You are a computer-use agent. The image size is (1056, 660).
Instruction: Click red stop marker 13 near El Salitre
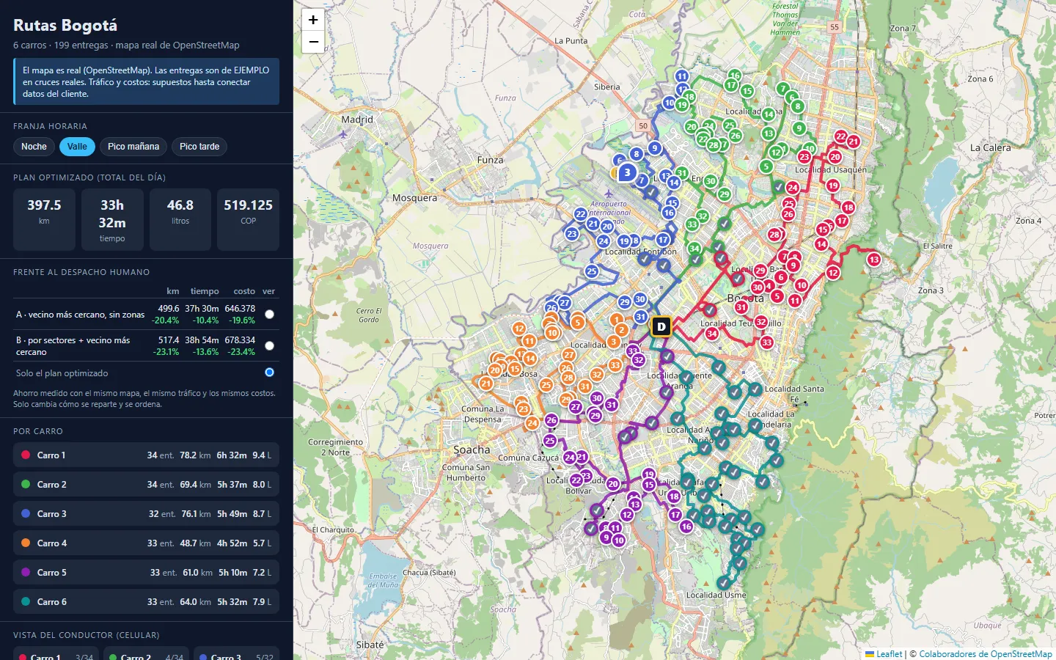[873, 260]
